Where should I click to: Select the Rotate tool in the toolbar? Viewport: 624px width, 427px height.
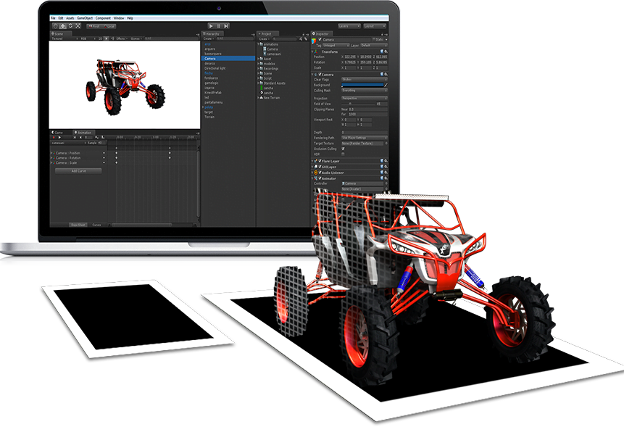[70, 27]
